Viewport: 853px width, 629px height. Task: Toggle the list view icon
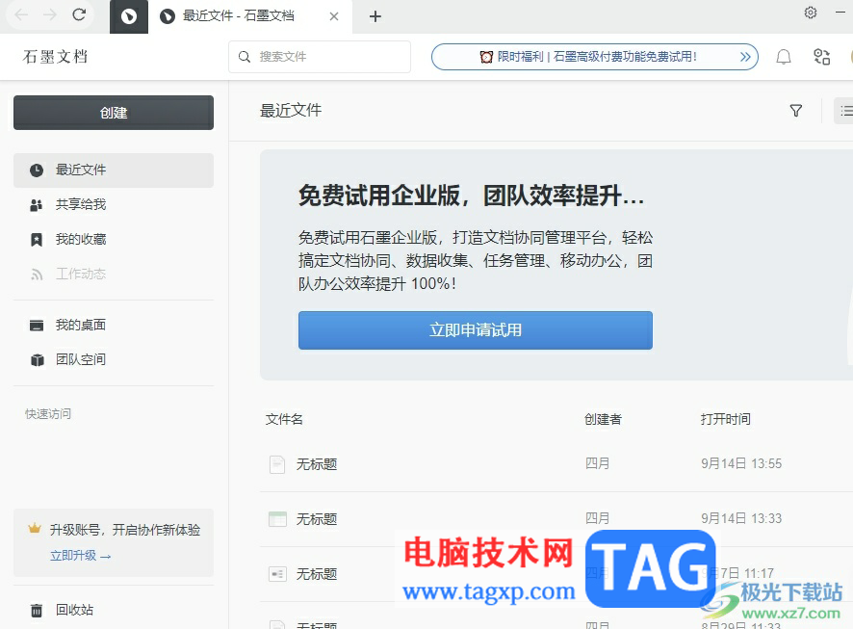pos(846,111)
